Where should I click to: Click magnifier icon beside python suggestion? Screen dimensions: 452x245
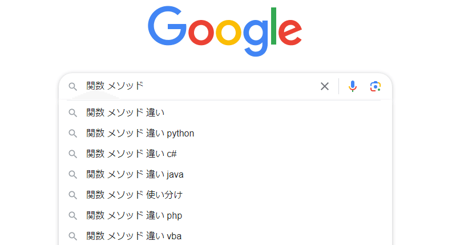point(72,133)
